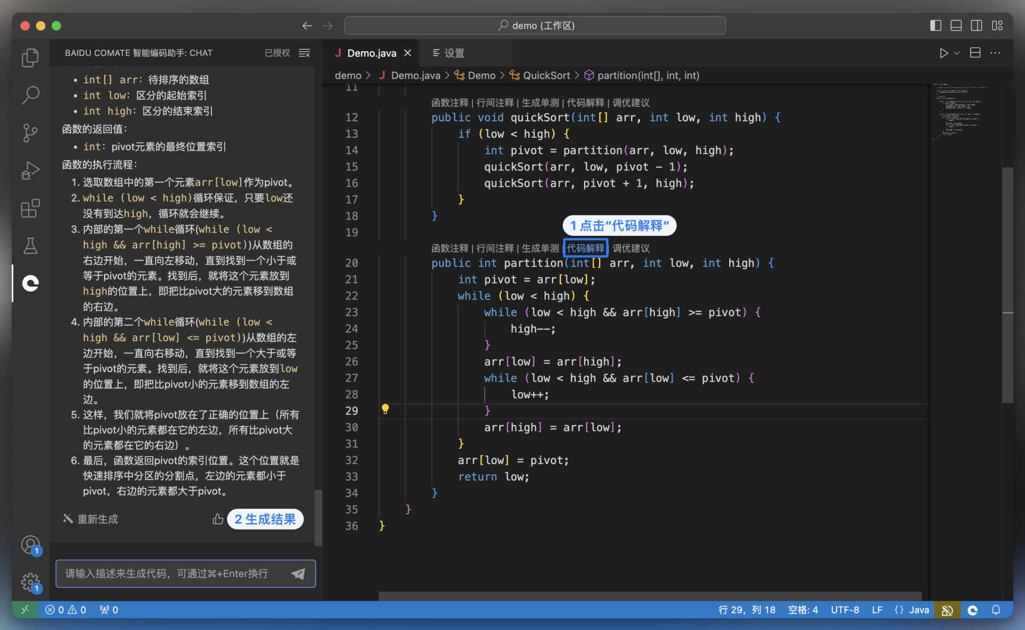Click 重新生成 regenerate button
Viewport: 1025px width, 630px height.
point(91,519)
